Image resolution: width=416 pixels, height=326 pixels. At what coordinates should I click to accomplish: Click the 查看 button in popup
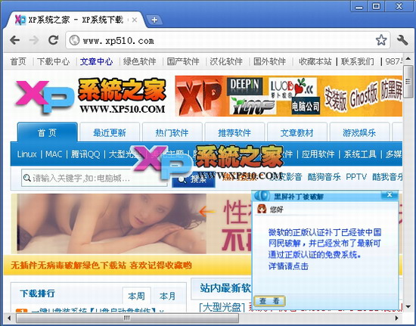pos(269,301)
